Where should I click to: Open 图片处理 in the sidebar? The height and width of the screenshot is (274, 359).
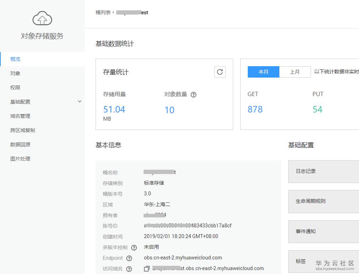[x=43, y=159]
